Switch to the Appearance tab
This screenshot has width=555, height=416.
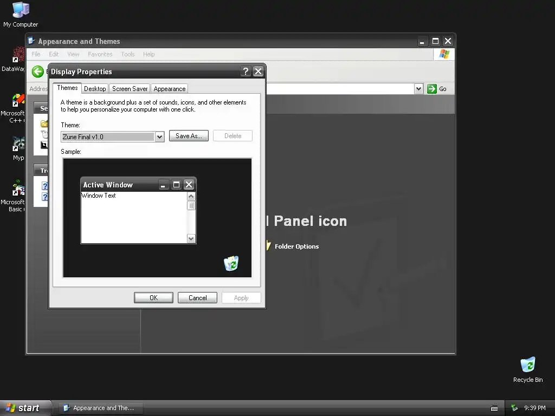click(170, 89)
